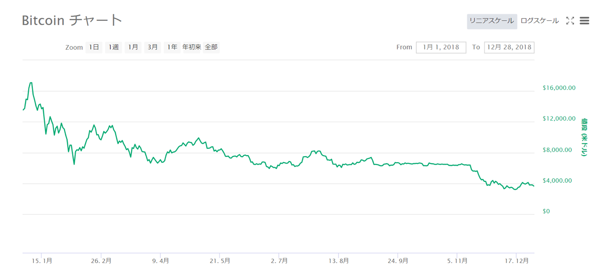Click the 5. 11月 date label
592x280 pixels.
pyautogui.click(x=457, y=261)
